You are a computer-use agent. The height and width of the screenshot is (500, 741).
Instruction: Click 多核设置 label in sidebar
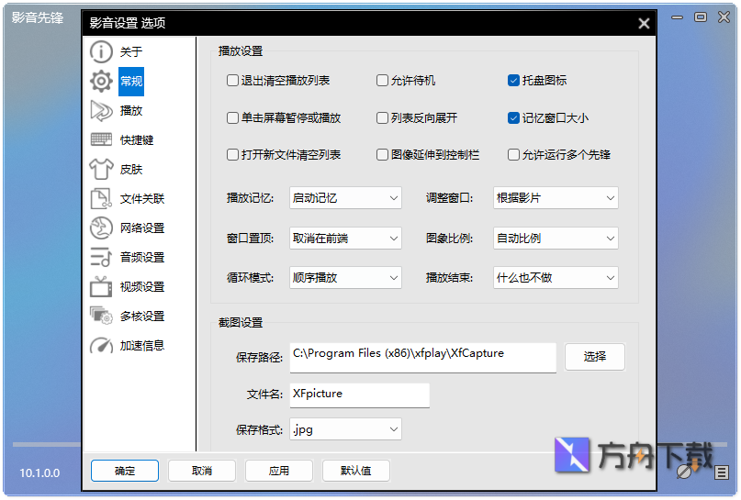coord(141,316)
